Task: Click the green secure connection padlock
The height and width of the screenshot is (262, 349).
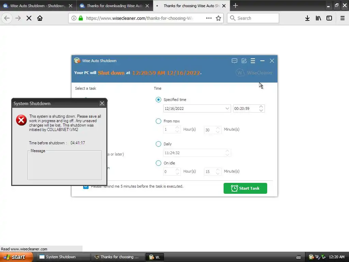Action: [81, 18]
